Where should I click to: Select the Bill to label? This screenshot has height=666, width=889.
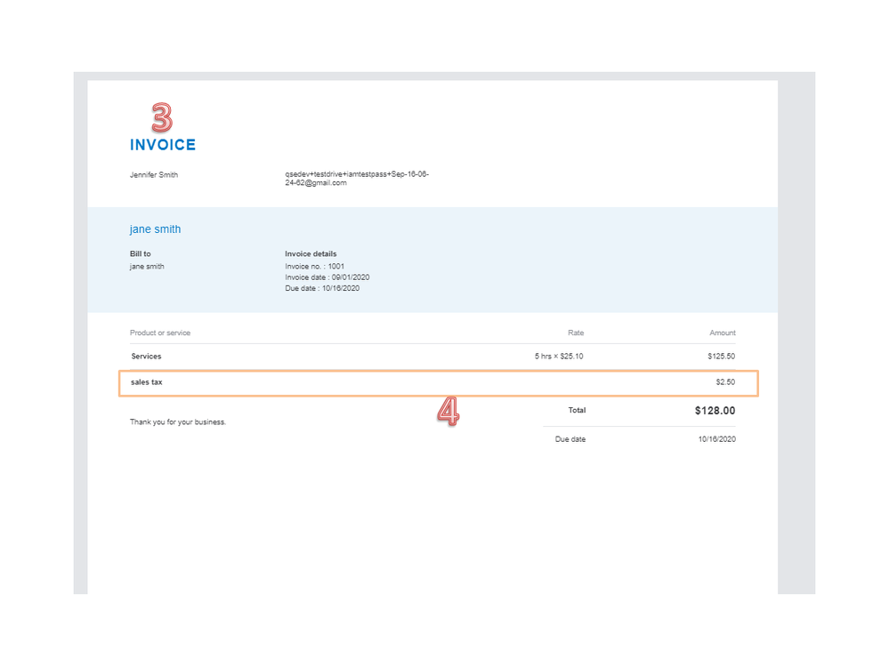click(x=140, y=253)
